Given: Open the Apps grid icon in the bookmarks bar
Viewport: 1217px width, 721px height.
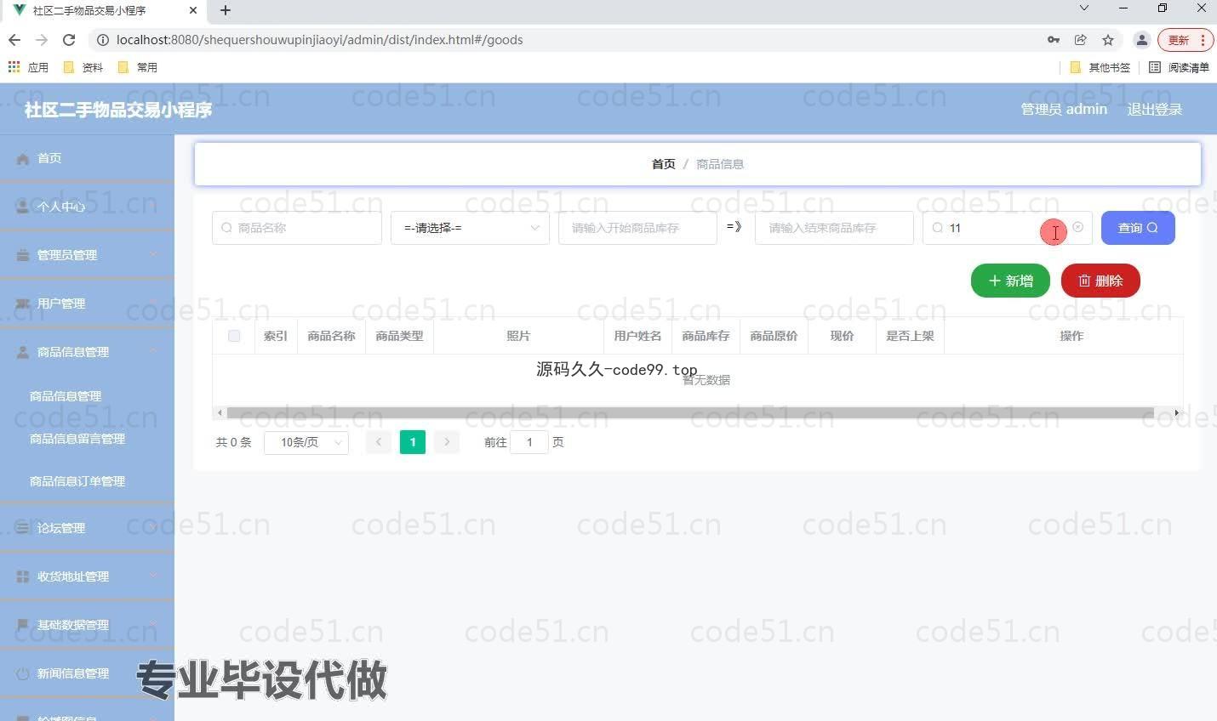Looking at the screenshot, I should pos(14,67).
